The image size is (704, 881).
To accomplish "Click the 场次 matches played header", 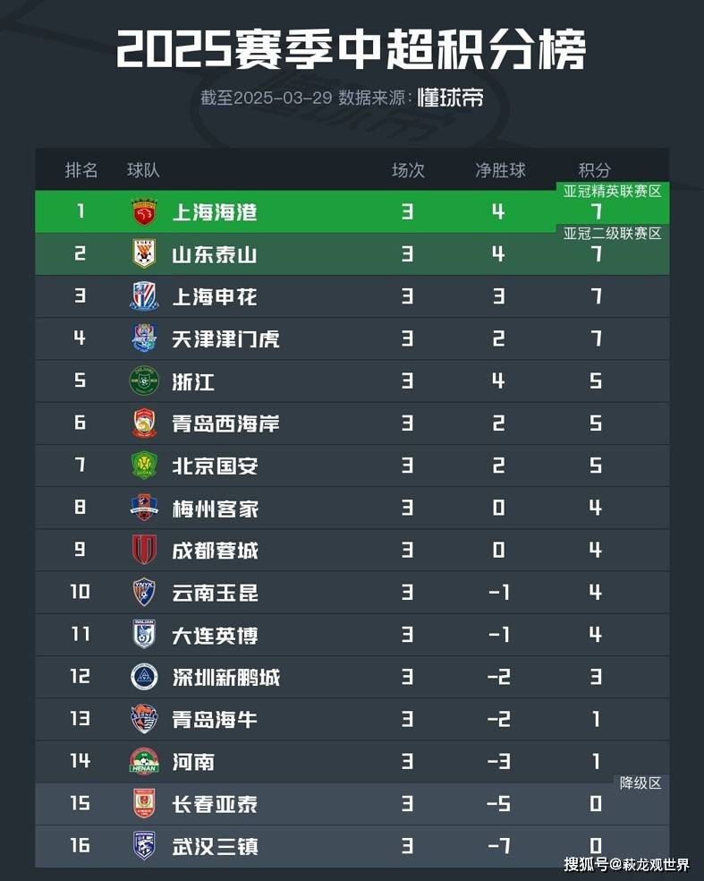I will click(x=408, y=170).
